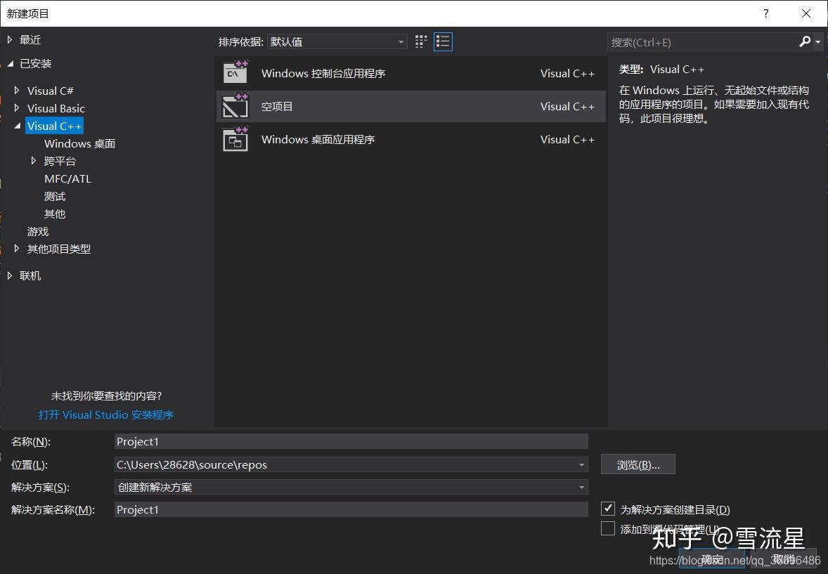Open help with the ? icon
Viewport: 828px width, 574px height.
(765, 13)
